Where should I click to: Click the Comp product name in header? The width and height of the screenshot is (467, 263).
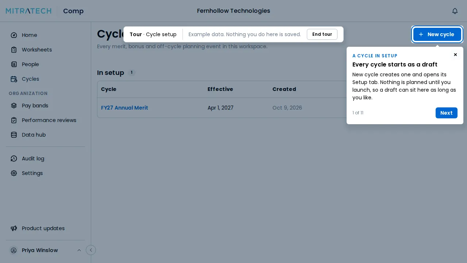73,11
